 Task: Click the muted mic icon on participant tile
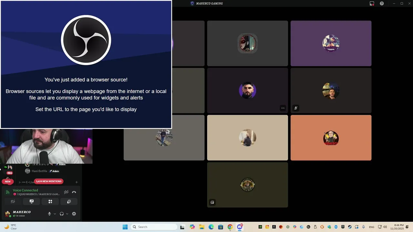point(296,108)
